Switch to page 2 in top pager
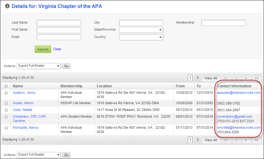264x159 pixels. pyautogui.click(x=198, y=78)
